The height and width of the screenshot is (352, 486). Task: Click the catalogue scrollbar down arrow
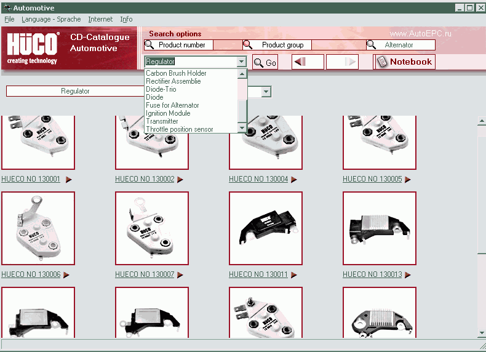(482, 334)
